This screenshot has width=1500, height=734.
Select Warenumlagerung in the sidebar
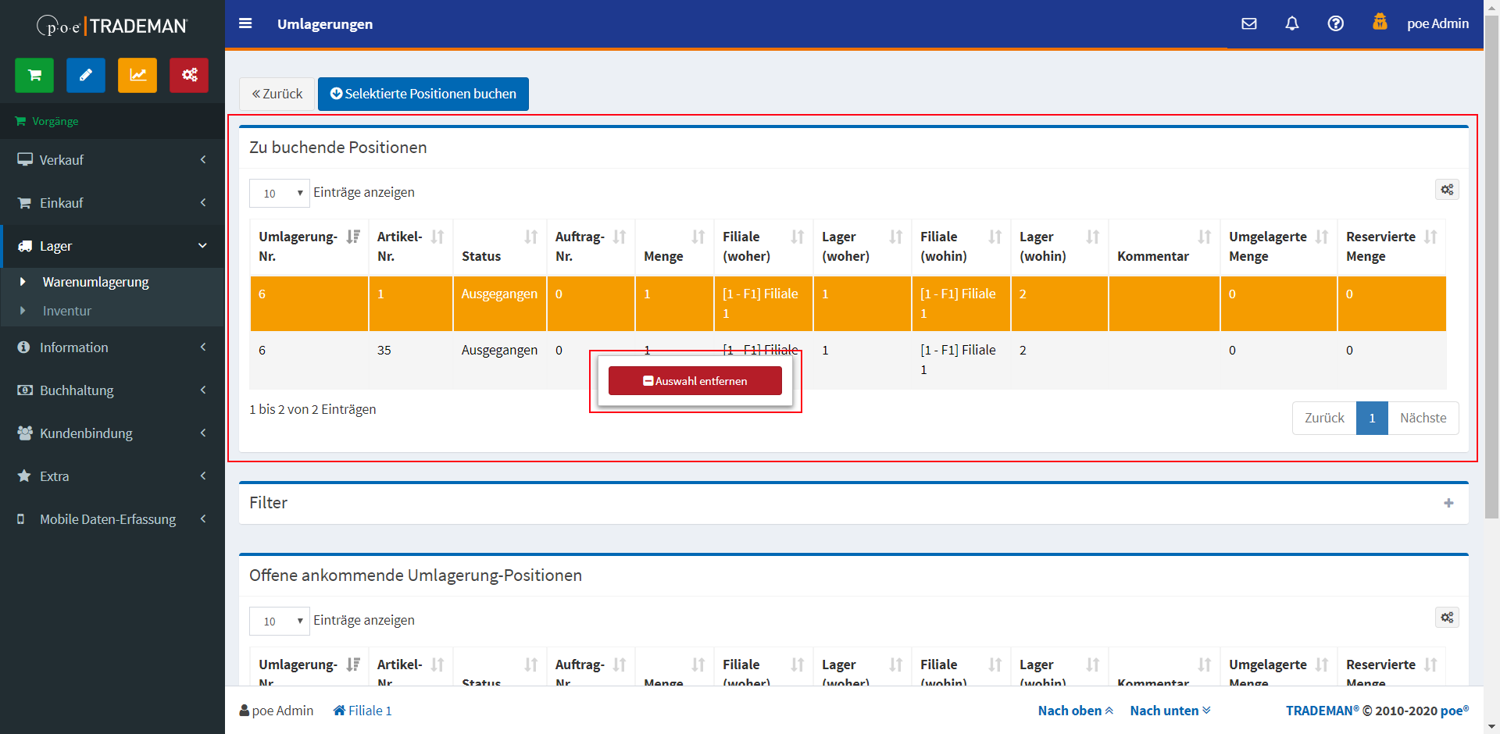point(95,282)
